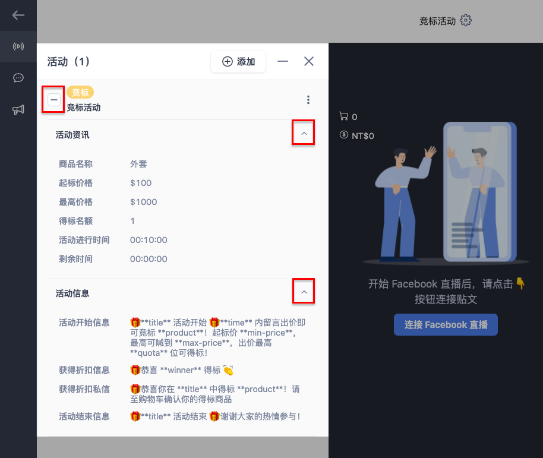
Task: Open the chat messages sidebar icon
Action: click(18, 78)
